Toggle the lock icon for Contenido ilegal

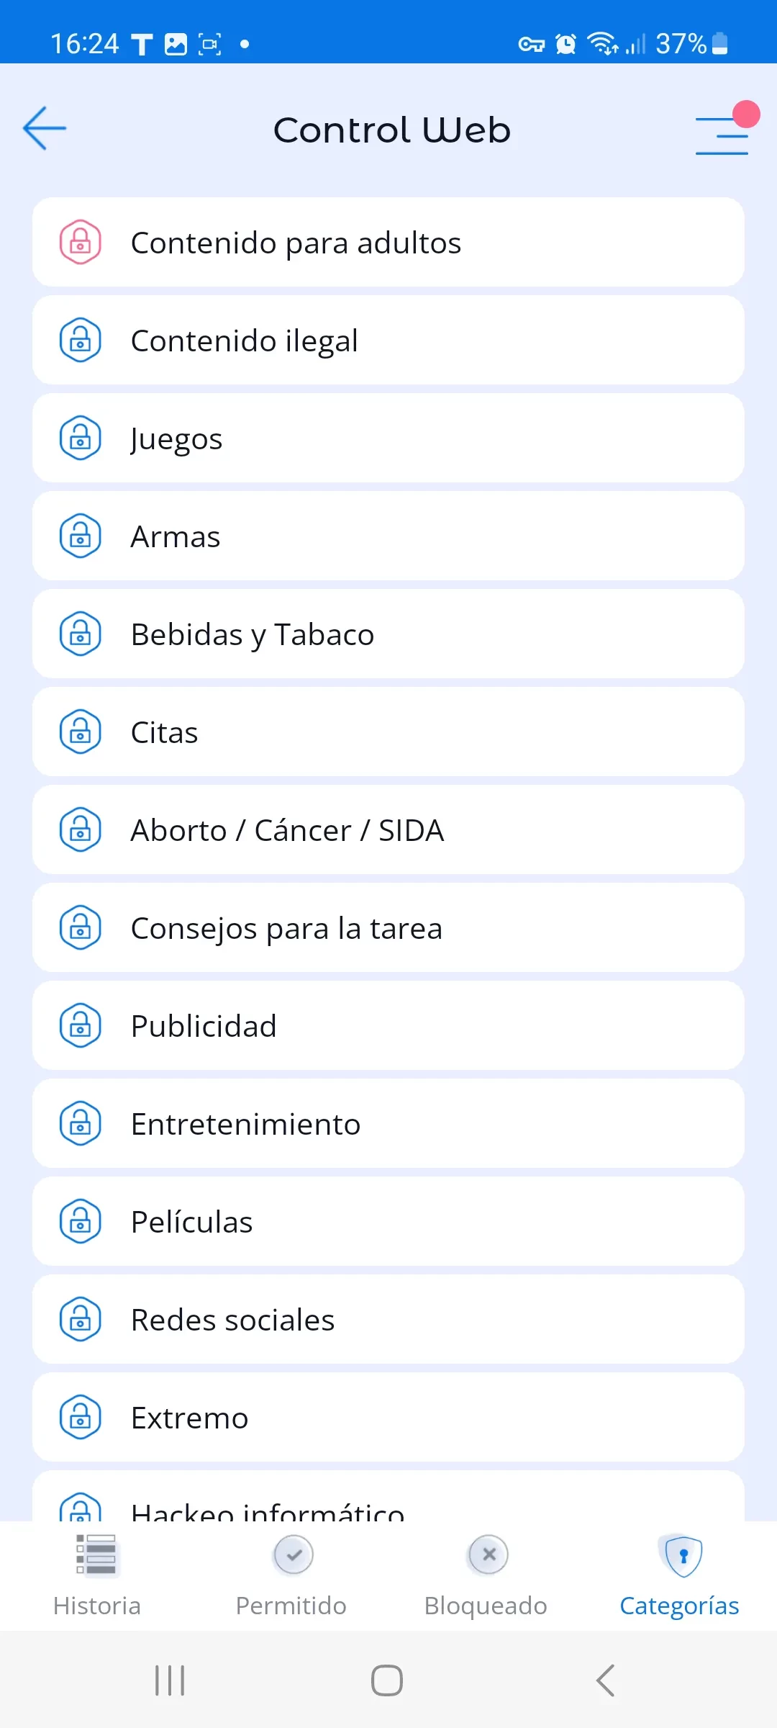pyautogui.click(x=80, y=340)
